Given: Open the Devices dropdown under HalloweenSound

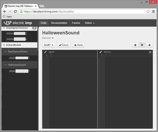Looking at the screenshot, I should [x=48, y=38].
